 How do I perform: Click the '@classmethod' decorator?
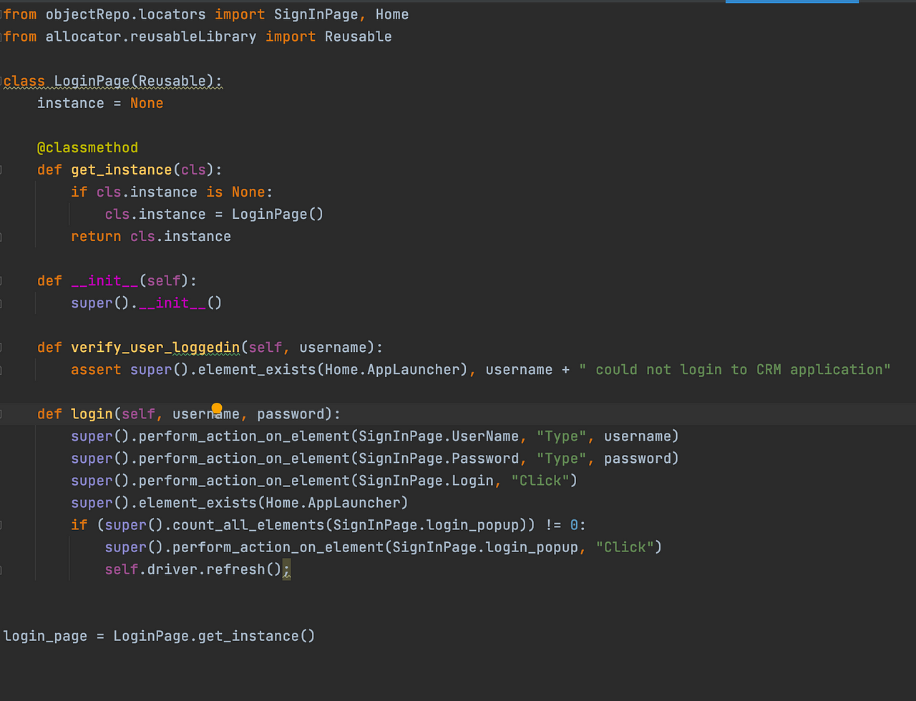coord(87,147)
